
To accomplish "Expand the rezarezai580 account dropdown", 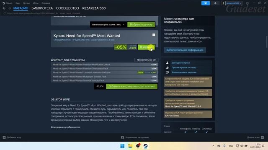I will [x=234, y=3].
